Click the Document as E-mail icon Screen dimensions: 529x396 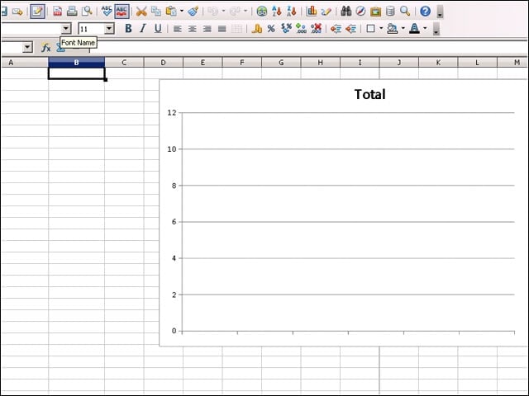click(17, 12)
